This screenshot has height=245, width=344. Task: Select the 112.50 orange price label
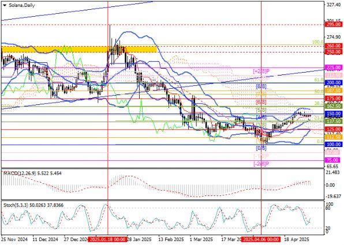click(334, 137)
